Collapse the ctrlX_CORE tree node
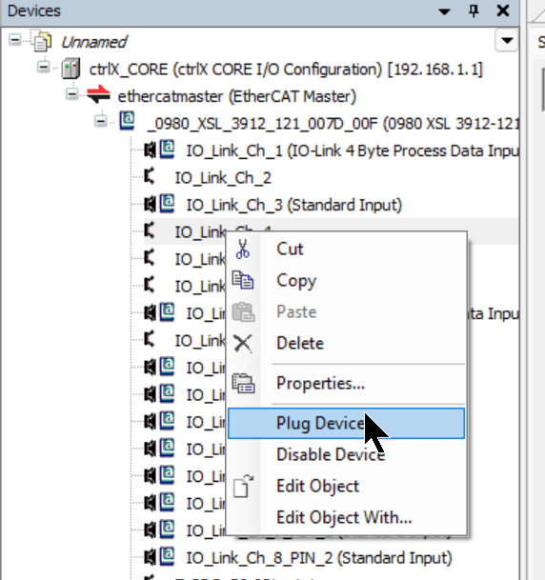The image size is (545, 580). coord(44,68)
